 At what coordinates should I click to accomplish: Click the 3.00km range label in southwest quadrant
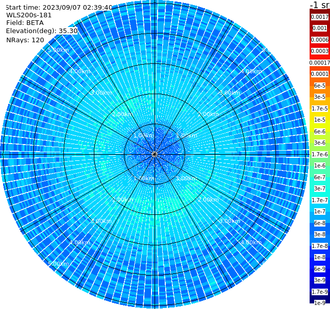pos(101,221)
